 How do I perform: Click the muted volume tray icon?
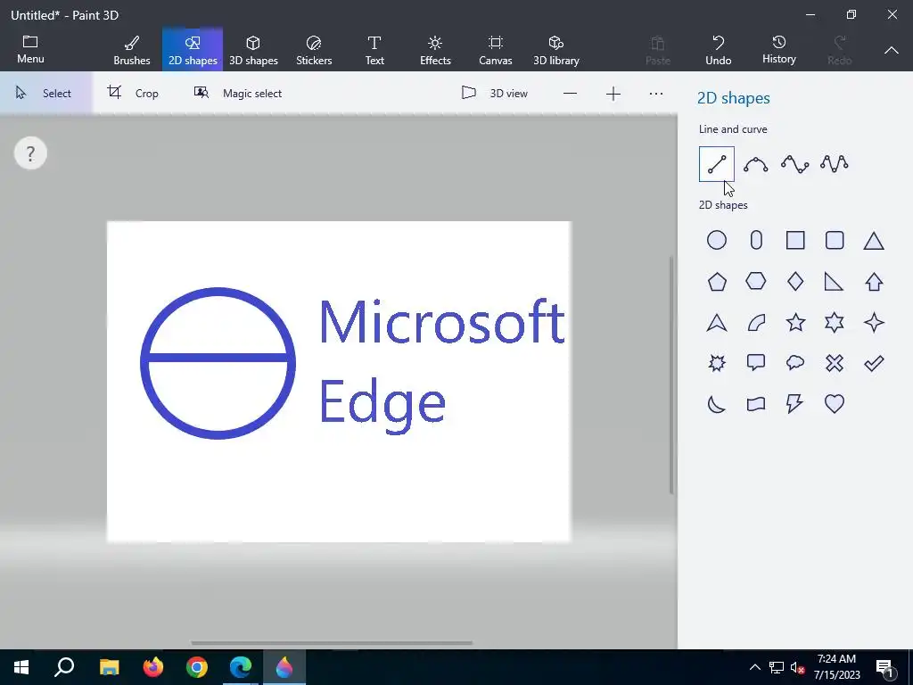(798, 668)
